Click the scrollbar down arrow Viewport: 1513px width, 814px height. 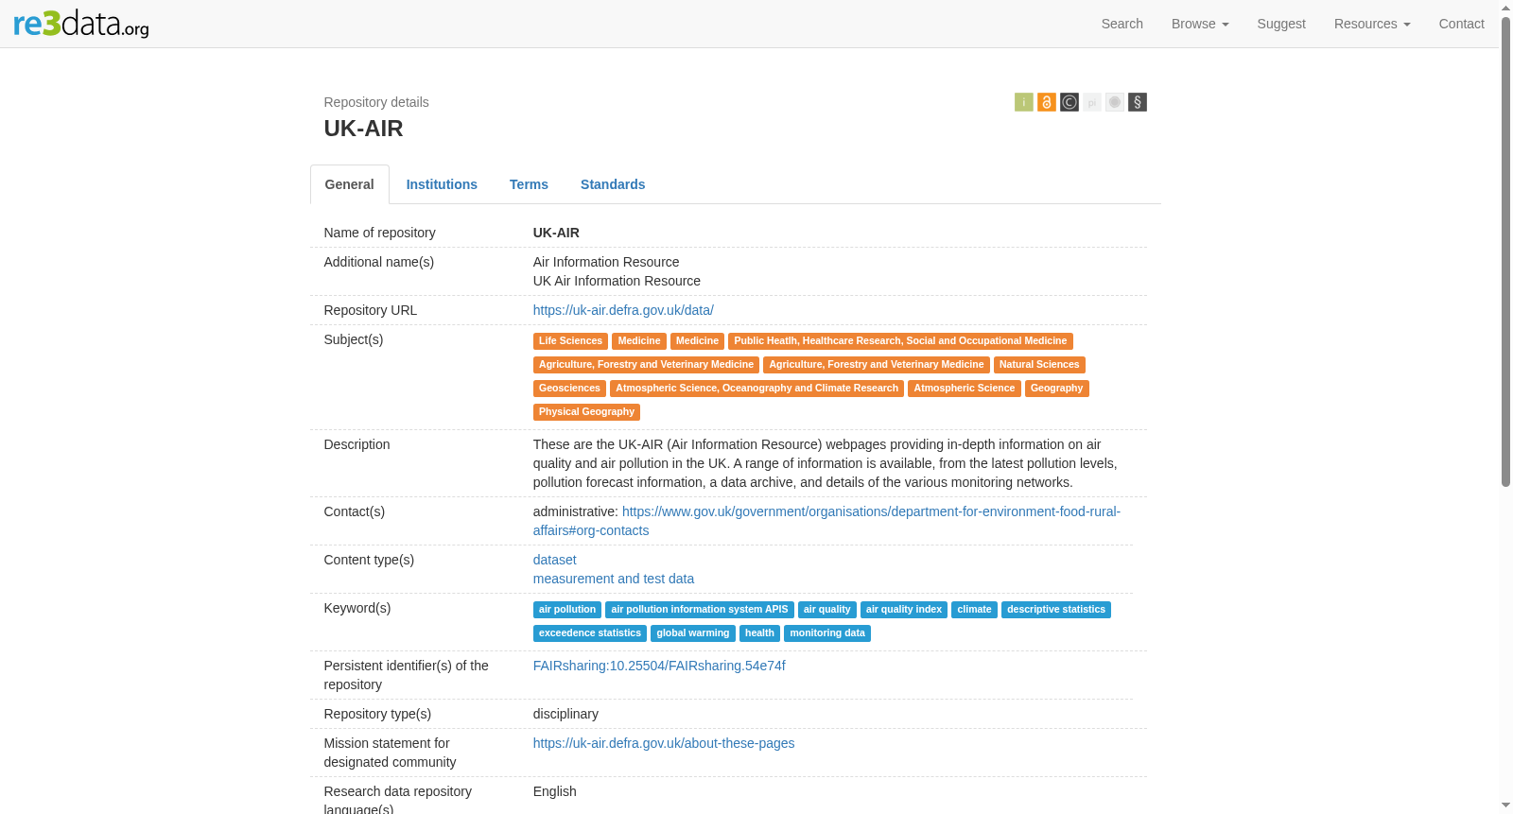(1505, 806)
